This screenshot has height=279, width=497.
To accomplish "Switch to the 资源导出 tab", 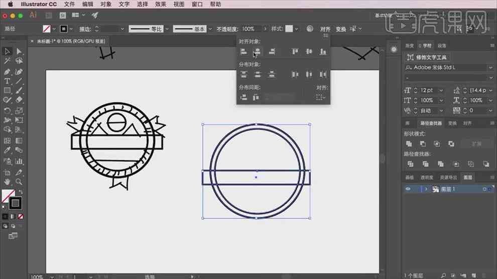I will point(448,177).
